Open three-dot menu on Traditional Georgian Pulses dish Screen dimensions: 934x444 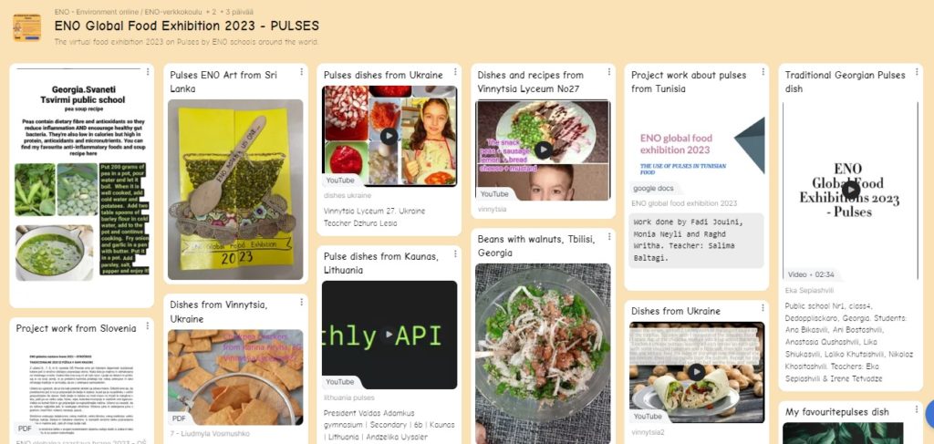(916, 72)
